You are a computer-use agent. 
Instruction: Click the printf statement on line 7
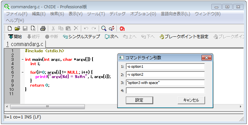(73, 77)
